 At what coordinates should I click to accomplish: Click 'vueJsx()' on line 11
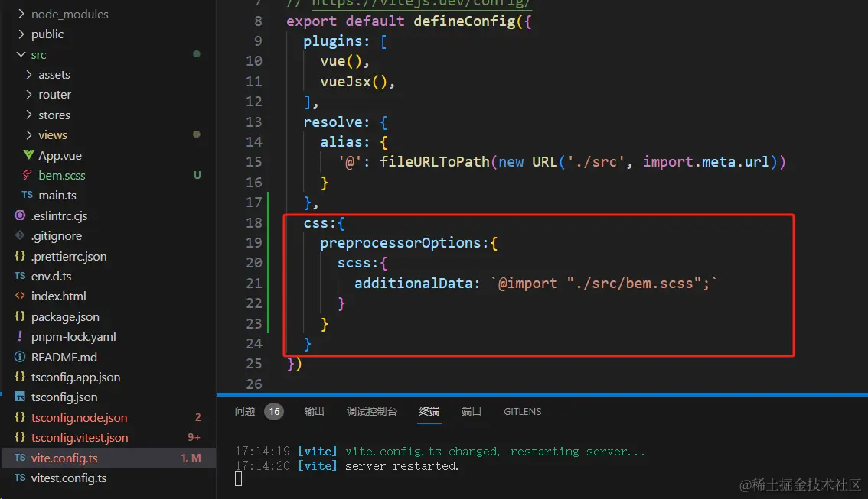(x=353, y=82)
